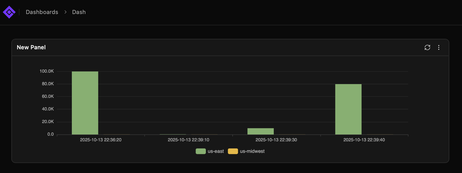Select the tall us-east bar at 22:36:20

point(85,103)
